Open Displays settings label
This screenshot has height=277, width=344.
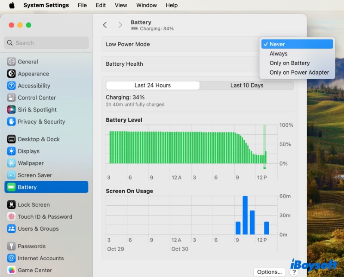(x=28, y=151)
